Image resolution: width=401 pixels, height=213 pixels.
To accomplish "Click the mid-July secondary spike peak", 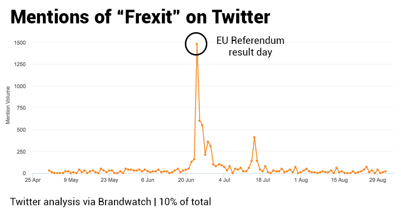I will click(254, 137).
